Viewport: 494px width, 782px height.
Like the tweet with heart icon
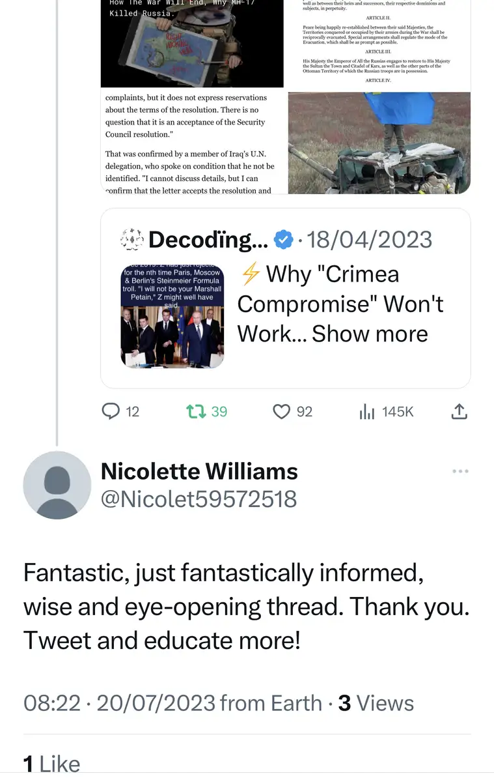(281, 411)
